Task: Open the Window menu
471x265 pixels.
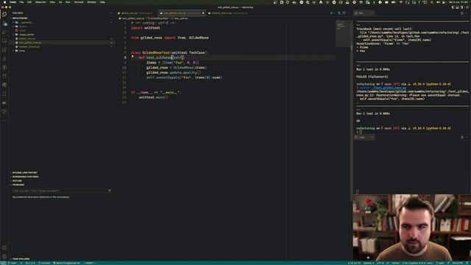Action: (x=91, y=2)
